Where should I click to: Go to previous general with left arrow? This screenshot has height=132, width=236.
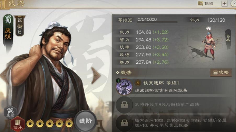(x=4, y=76)
